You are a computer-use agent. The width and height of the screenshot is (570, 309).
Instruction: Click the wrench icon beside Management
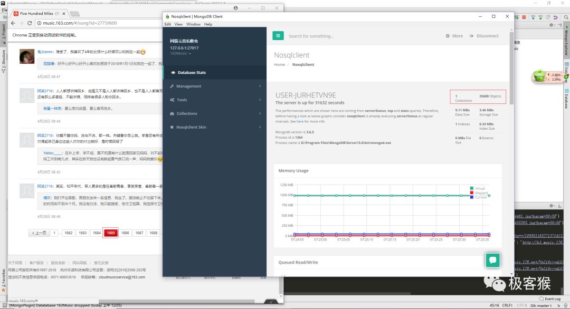pos(172,86)
